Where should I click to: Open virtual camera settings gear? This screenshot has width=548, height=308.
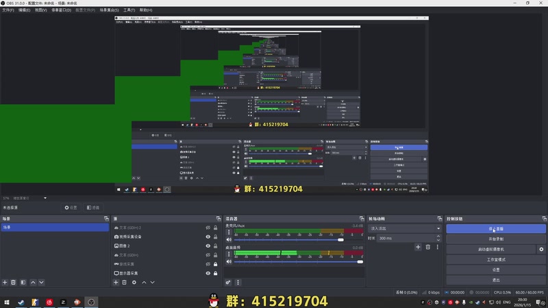[541, 249]
